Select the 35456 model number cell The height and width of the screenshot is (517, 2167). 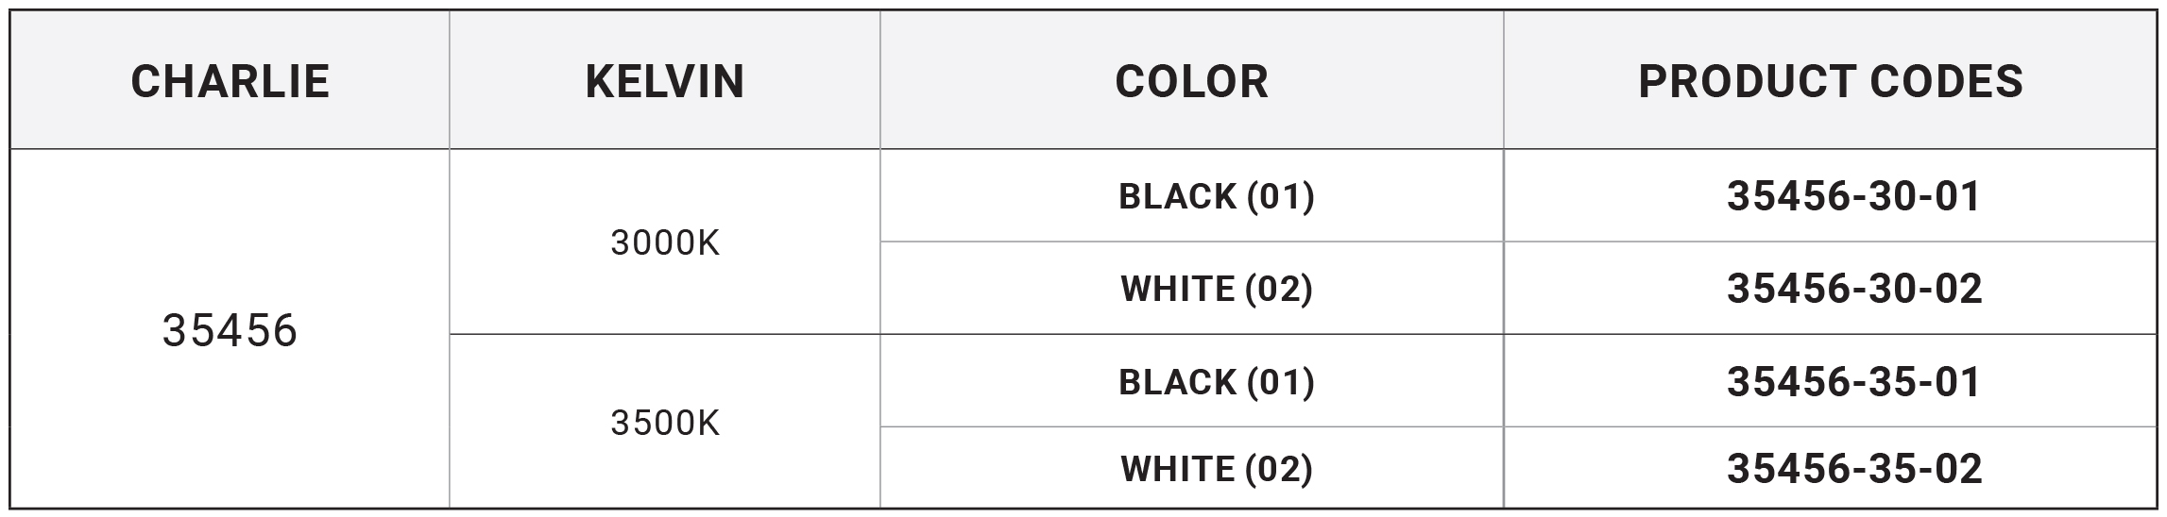coord(230,330)
